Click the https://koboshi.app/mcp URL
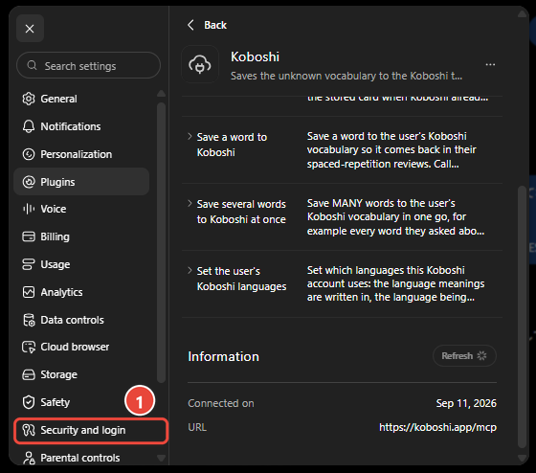Viewport: 536px width, 473px height. coord(437,427)
